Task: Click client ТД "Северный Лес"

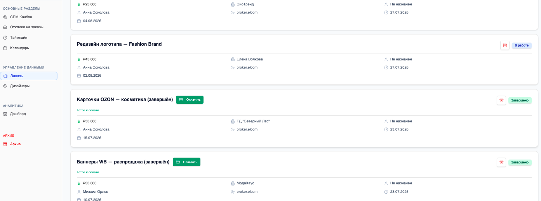Action: 253,121
